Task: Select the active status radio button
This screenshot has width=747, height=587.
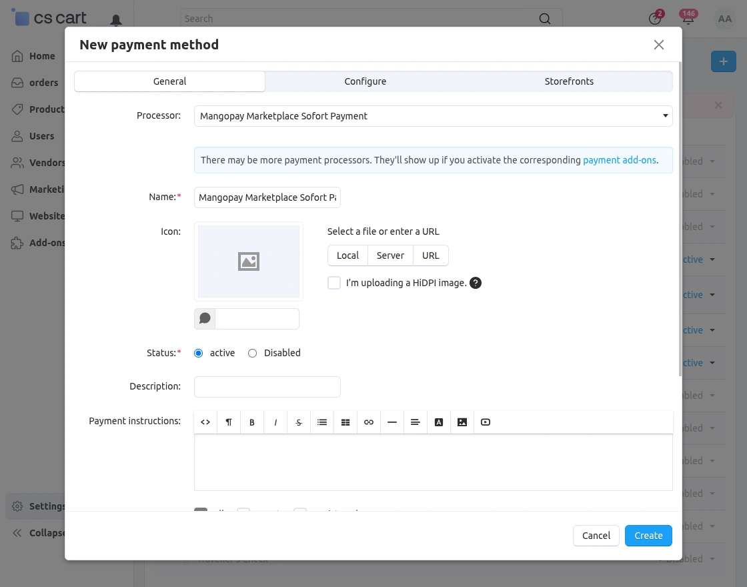Action: point(199,353)
